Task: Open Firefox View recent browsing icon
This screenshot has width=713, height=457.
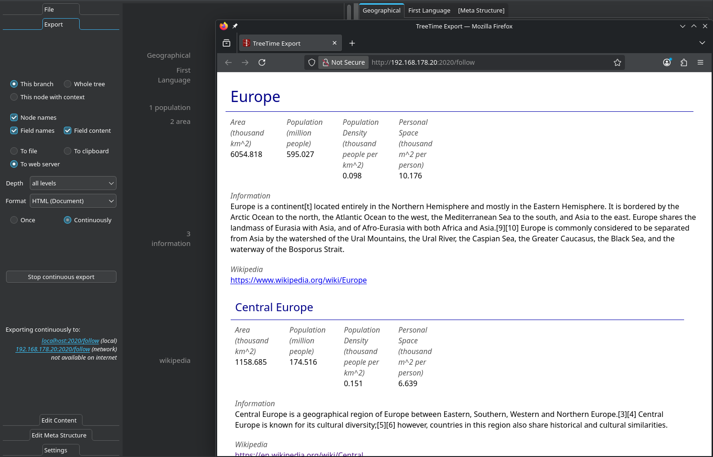Action: click(226, 43)
